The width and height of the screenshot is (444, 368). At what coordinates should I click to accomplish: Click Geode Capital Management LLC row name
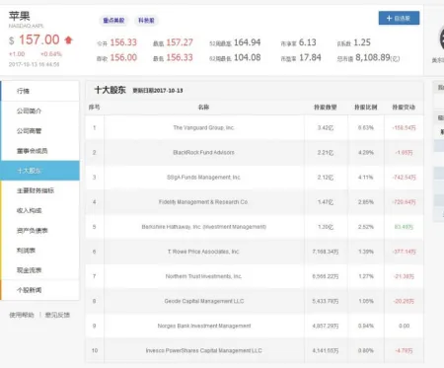point(204,301)
